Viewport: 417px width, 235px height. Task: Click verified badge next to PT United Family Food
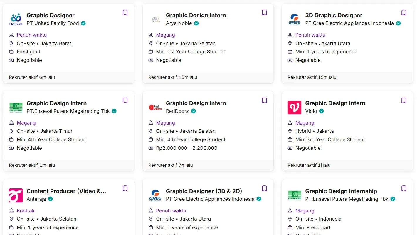[83, 23]
